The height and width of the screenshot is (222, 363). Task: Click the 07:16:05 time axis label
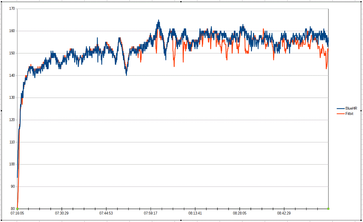coord(17,213)
